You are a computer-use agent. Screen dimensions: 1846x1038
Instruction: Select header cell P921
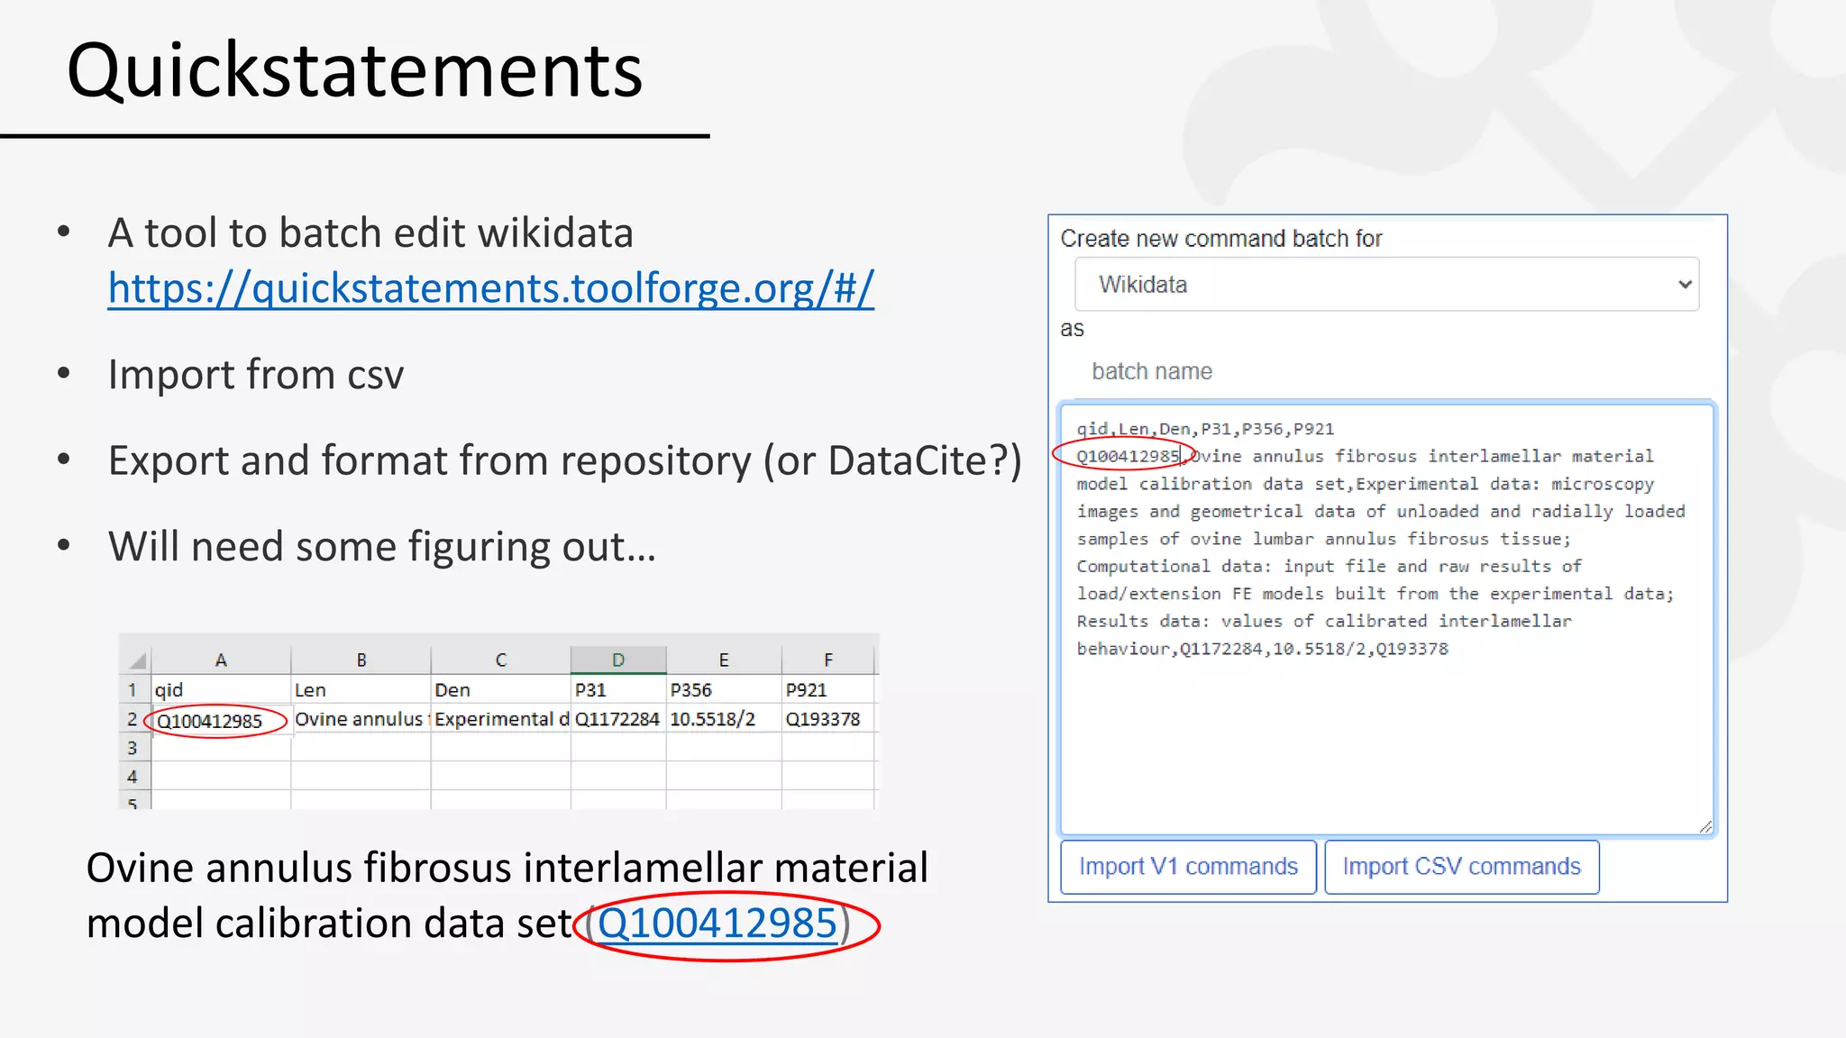click(827, 690)
